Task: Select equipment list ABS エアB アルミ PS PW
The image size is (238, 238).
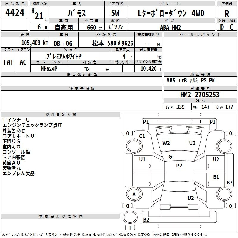Action: click(x=190, y=80)
